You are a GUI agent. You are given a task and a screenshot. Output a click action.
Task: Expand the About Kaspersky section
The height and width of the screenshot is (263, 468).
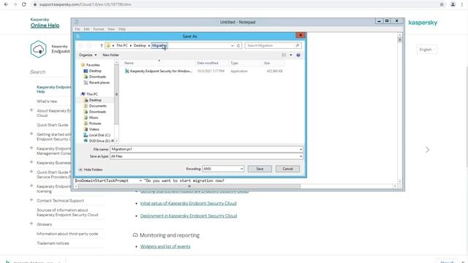[31, 110]
